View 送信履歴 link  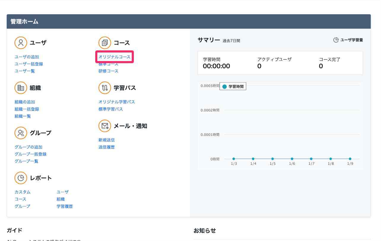(x=107, y=147)
